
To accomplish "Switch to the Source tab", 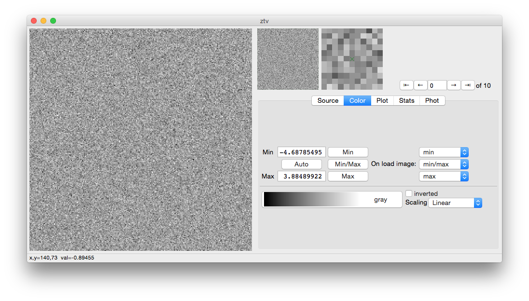I will 328,100.
